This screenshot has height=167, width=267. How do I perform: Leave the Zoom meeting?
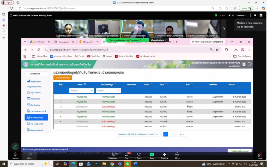[x=260, y=156]
